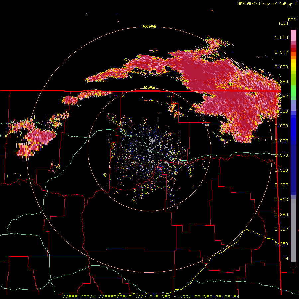Image resolution: width=299 pixels, height=299 pixels.
Task: Click the CORRELATION COEFFICIENT caption text
Action: 97,297
